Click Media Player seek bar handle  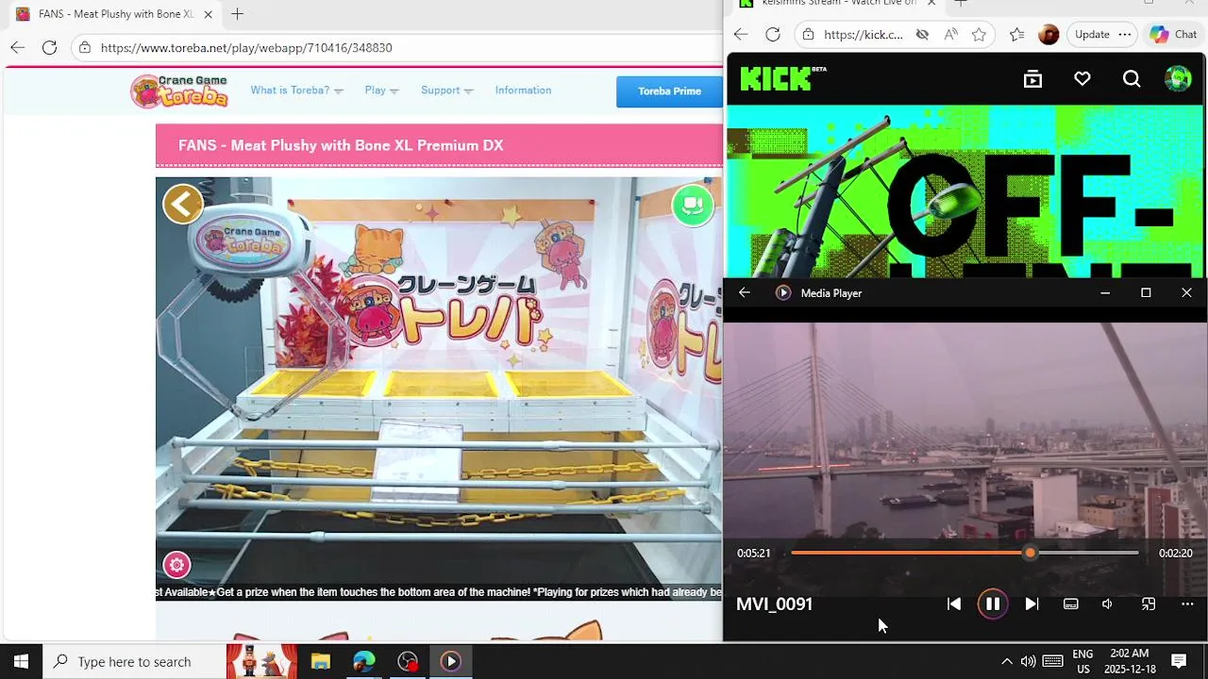[x=1030, y=554]
